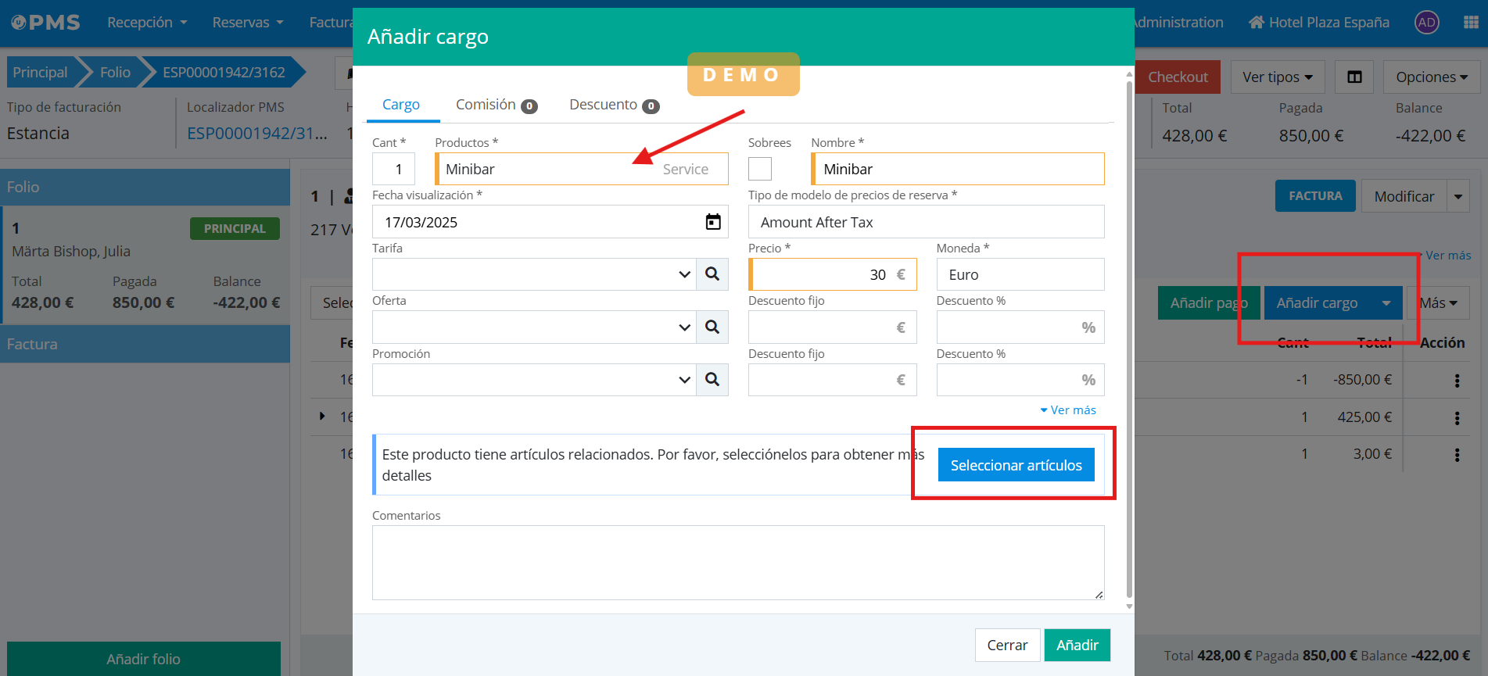Screen dimensions: 1488x676
Task: Expand the Promoción dropdown
Action: 684,380
